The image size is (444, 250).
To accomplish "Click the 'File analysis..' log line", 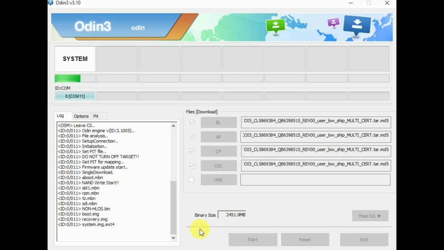I will pos(83,136).
